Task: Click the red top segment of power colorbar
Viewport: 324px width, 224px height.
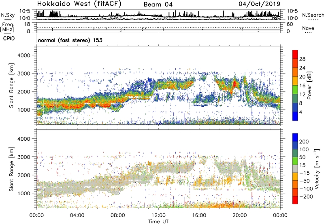Action: click(x=295, y=54)
